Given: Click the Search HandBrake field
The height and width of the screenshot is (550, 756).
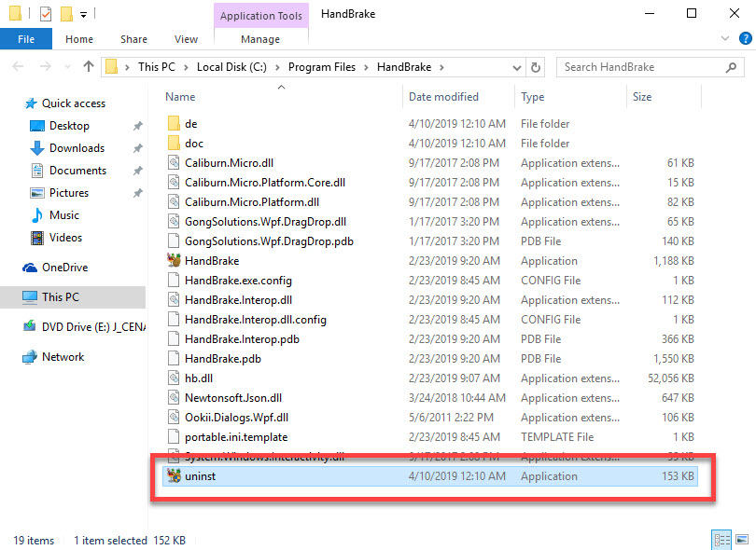Looking at the screenshot, I should [x=650, y=67].
